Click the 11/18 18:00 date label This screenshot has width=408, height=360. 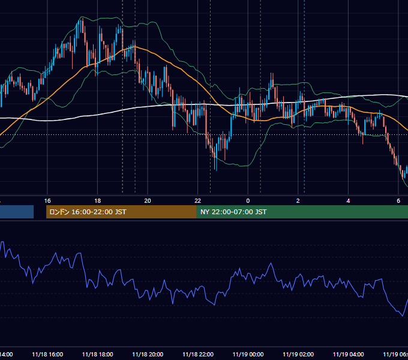98,355
